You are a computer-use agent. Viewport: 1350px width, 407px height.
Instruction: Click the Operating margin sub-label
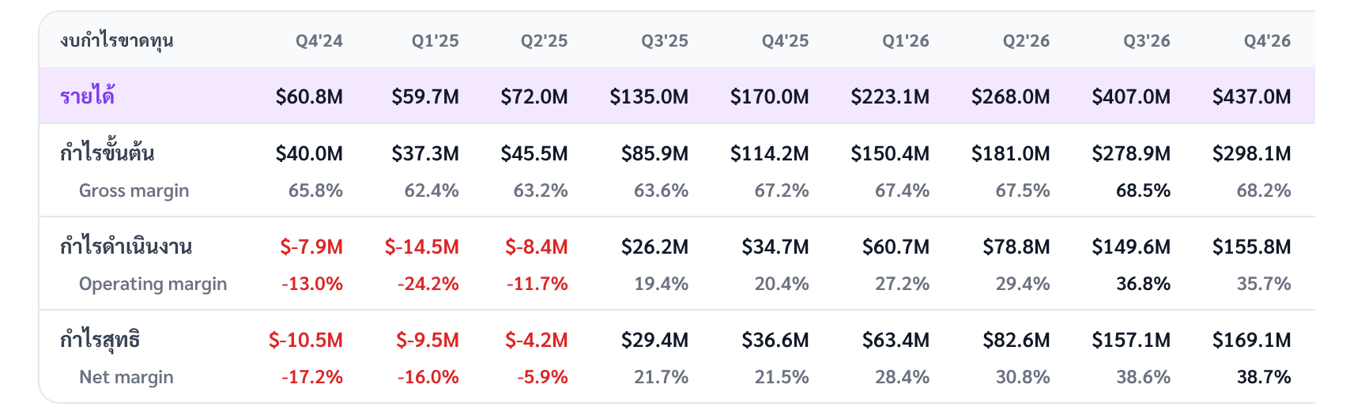click(153, 284)
